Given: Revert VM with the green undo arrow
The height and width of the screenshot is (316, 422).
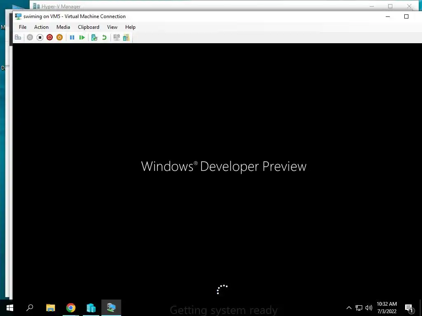Looking at the screenshot, I should [x=104, y=37].
